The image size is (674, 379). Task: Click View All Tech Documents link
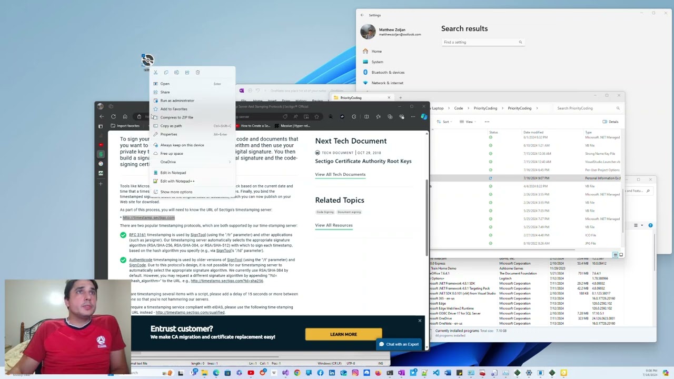point(340,174)
